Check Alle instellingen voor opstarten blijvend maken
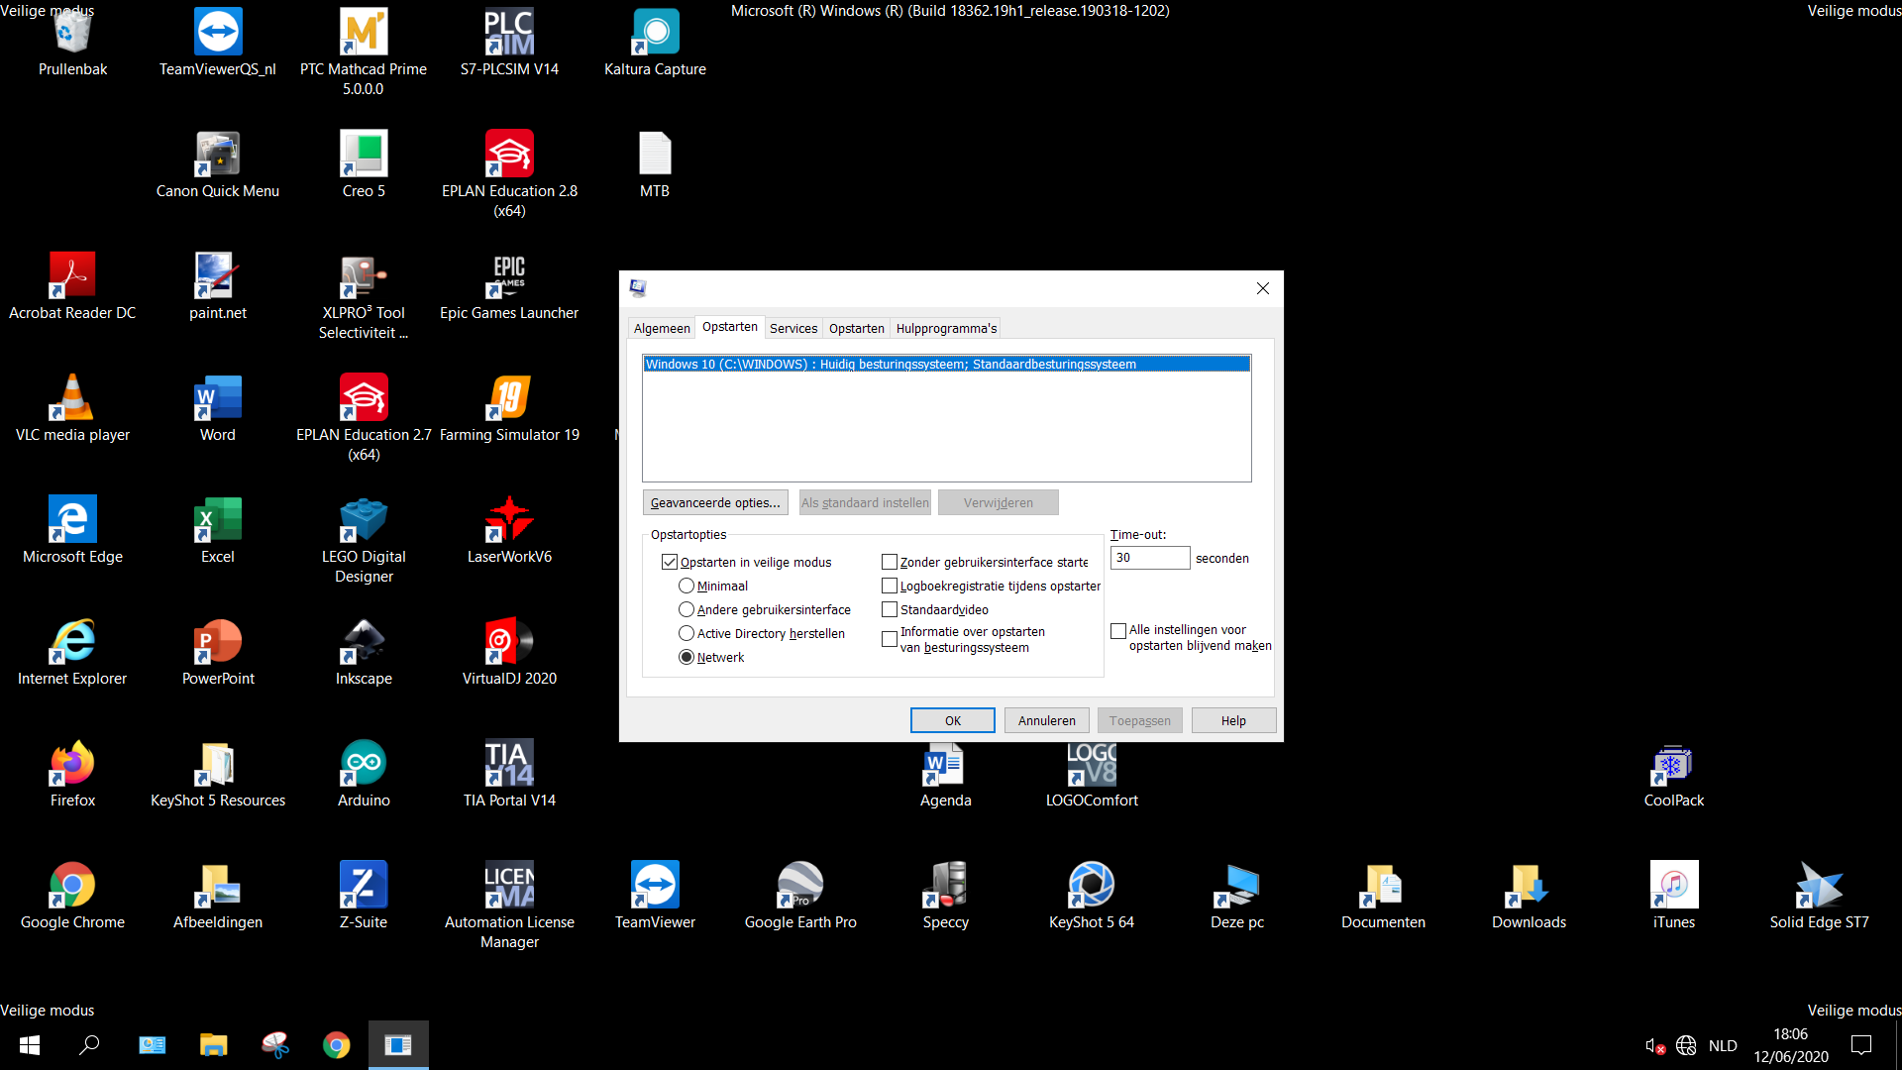This screenshot has width=1902, height=1070. point(1118,630)
